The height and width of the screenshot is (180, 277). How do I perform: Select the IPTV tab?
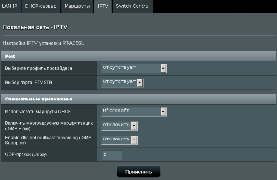tap(103, 6)
